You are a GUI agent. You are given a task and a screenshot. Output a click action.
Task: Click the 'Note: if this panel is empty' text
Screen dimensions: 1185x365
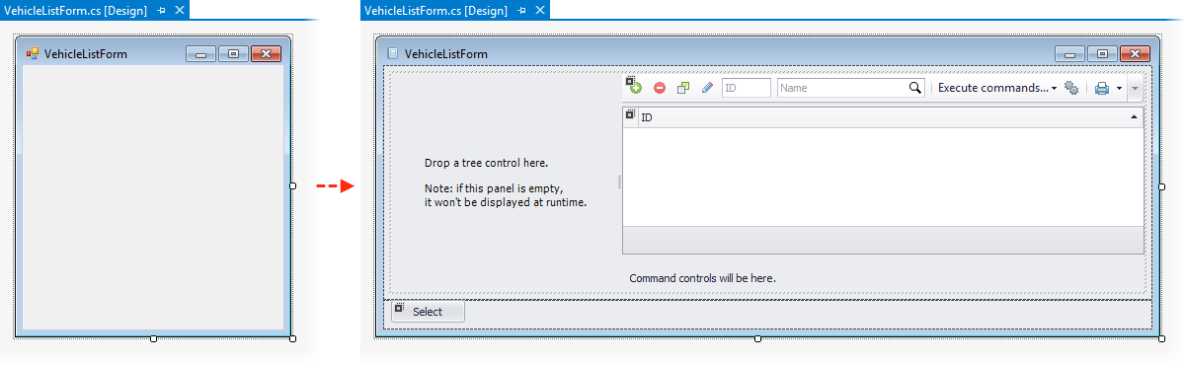pos(494,187)
